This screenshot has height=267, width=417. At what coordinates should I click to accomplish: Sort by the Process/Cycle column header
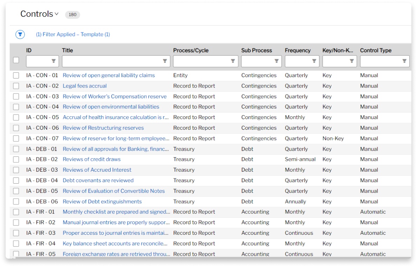pyautogui.click(x=191, y=50)
